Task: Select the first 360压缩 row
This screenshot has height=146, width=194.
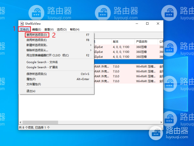Action: (x=129, y=47)
